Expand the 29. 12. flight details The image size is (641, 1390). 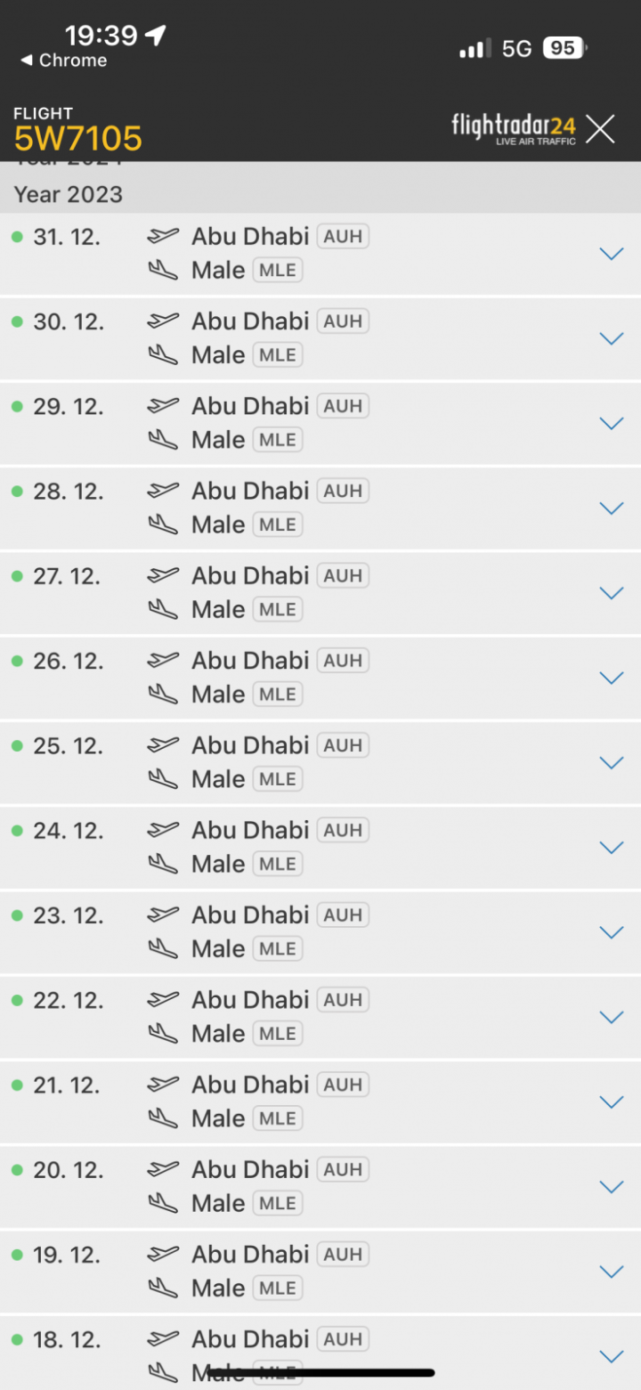click(611, 423)
